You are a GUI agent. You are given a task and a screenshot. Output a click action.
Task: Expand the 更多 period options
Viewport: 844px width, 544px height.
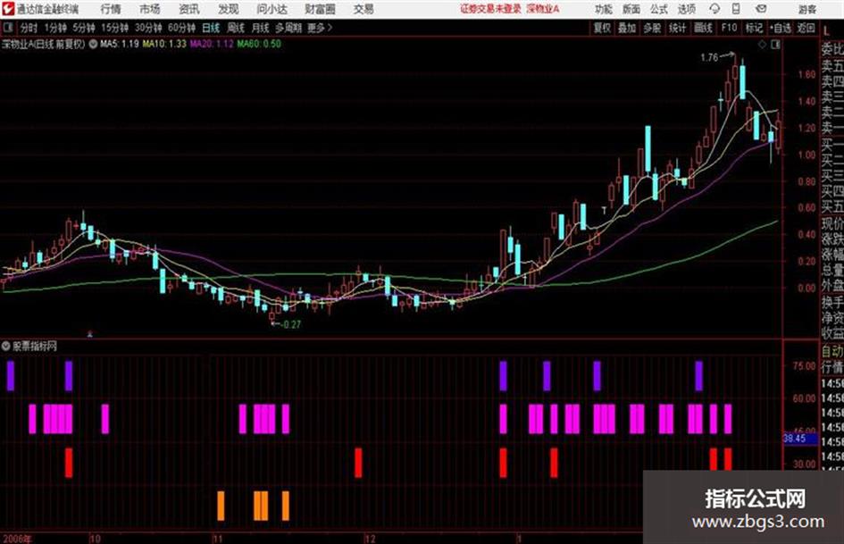tap(319, 28)
